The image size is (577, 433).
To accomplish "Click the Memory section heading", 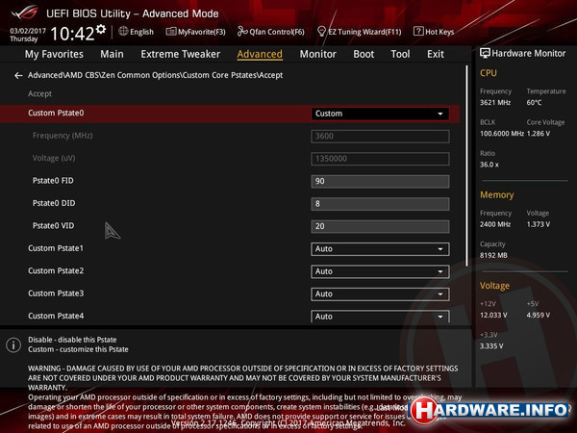I will tap(497, 194).
